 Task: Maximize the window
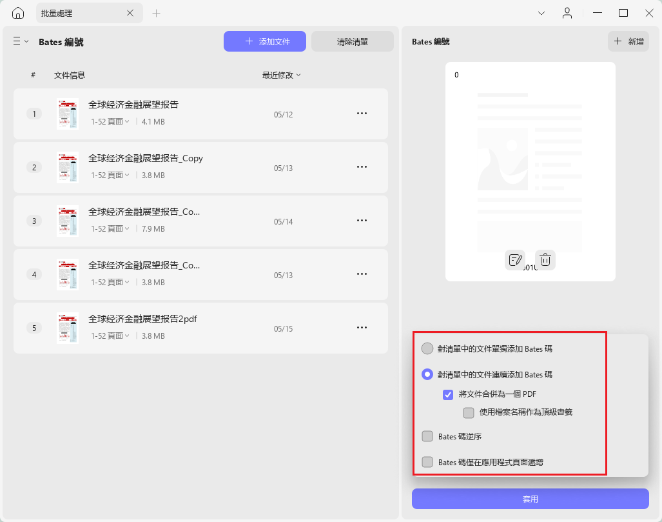[x=623, y=13]
